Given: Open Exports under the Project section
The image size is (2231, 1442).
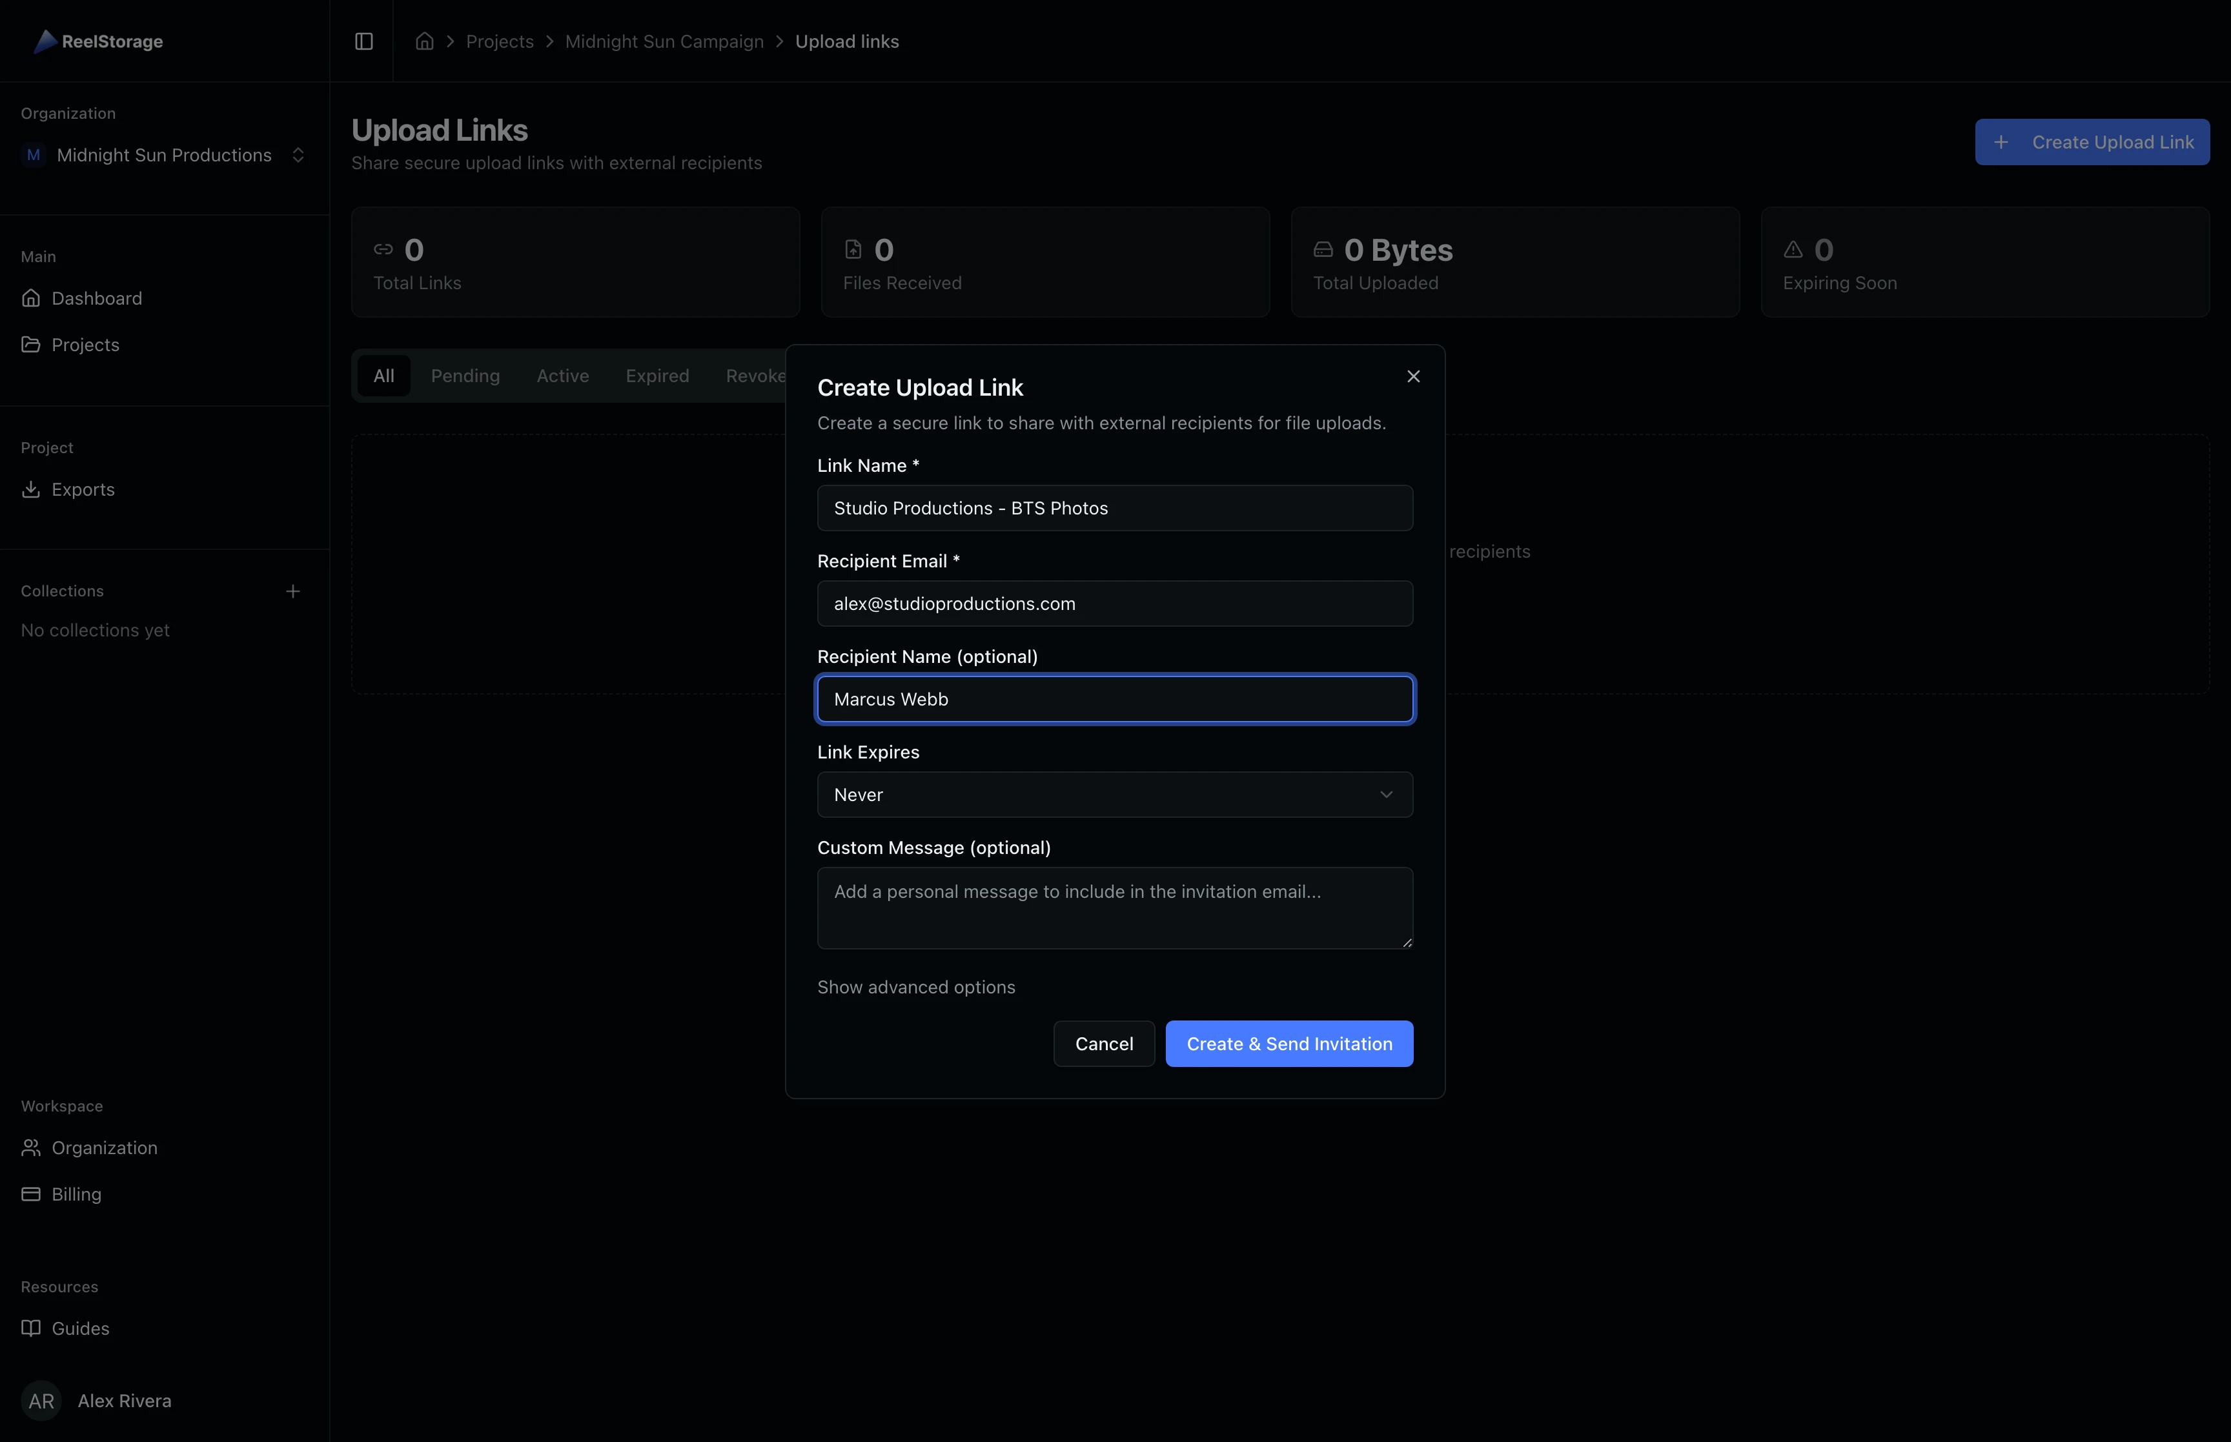Looking at the screenshot, I should (83, 489).
